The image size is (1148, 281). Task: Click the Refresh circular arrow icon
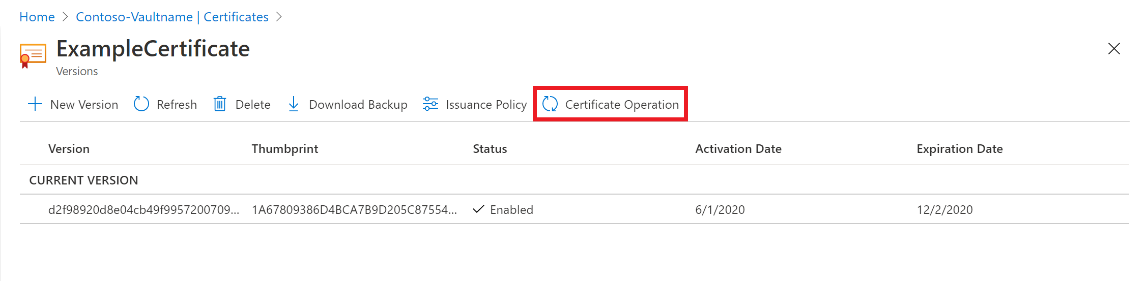[141, 104]
